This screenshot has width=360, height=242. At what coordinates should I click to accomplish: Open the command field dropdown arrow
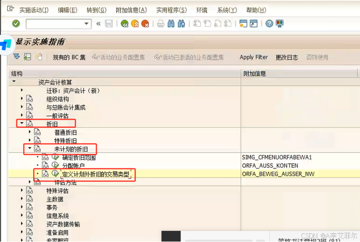pyautogui.click(x=87, y=24)
